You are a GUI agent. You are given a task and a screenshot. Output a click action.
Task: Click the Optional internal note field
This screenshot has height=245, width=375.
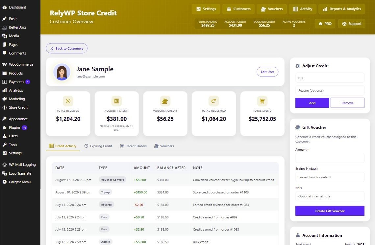click(330, 196)
